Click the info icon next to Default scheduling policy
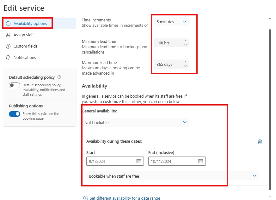The width and height of the screenshot is (276, 200). coord(59,77)
